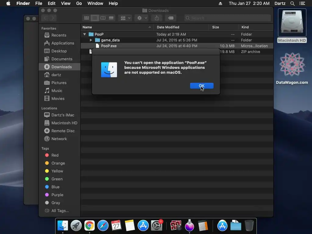Image resolution: width=312 pixels, height=234 pixels.
Task: Open Pictures in the sidebar
Action: pyautogui.click(x=60, y=83)
